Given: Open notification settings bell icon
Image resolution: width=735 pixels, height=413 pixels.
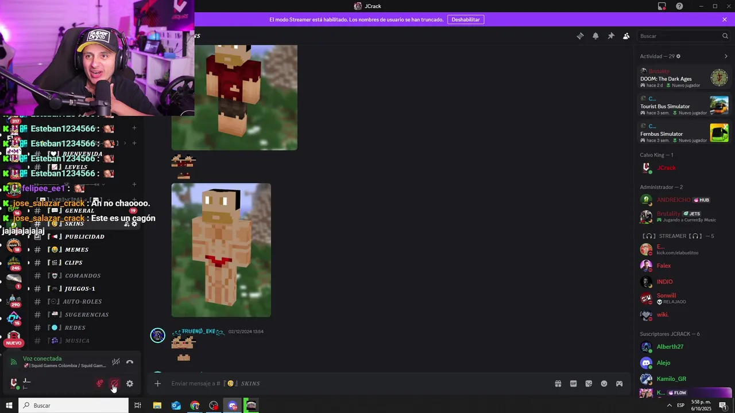Looking at the screenshot, I should (595, 36).
